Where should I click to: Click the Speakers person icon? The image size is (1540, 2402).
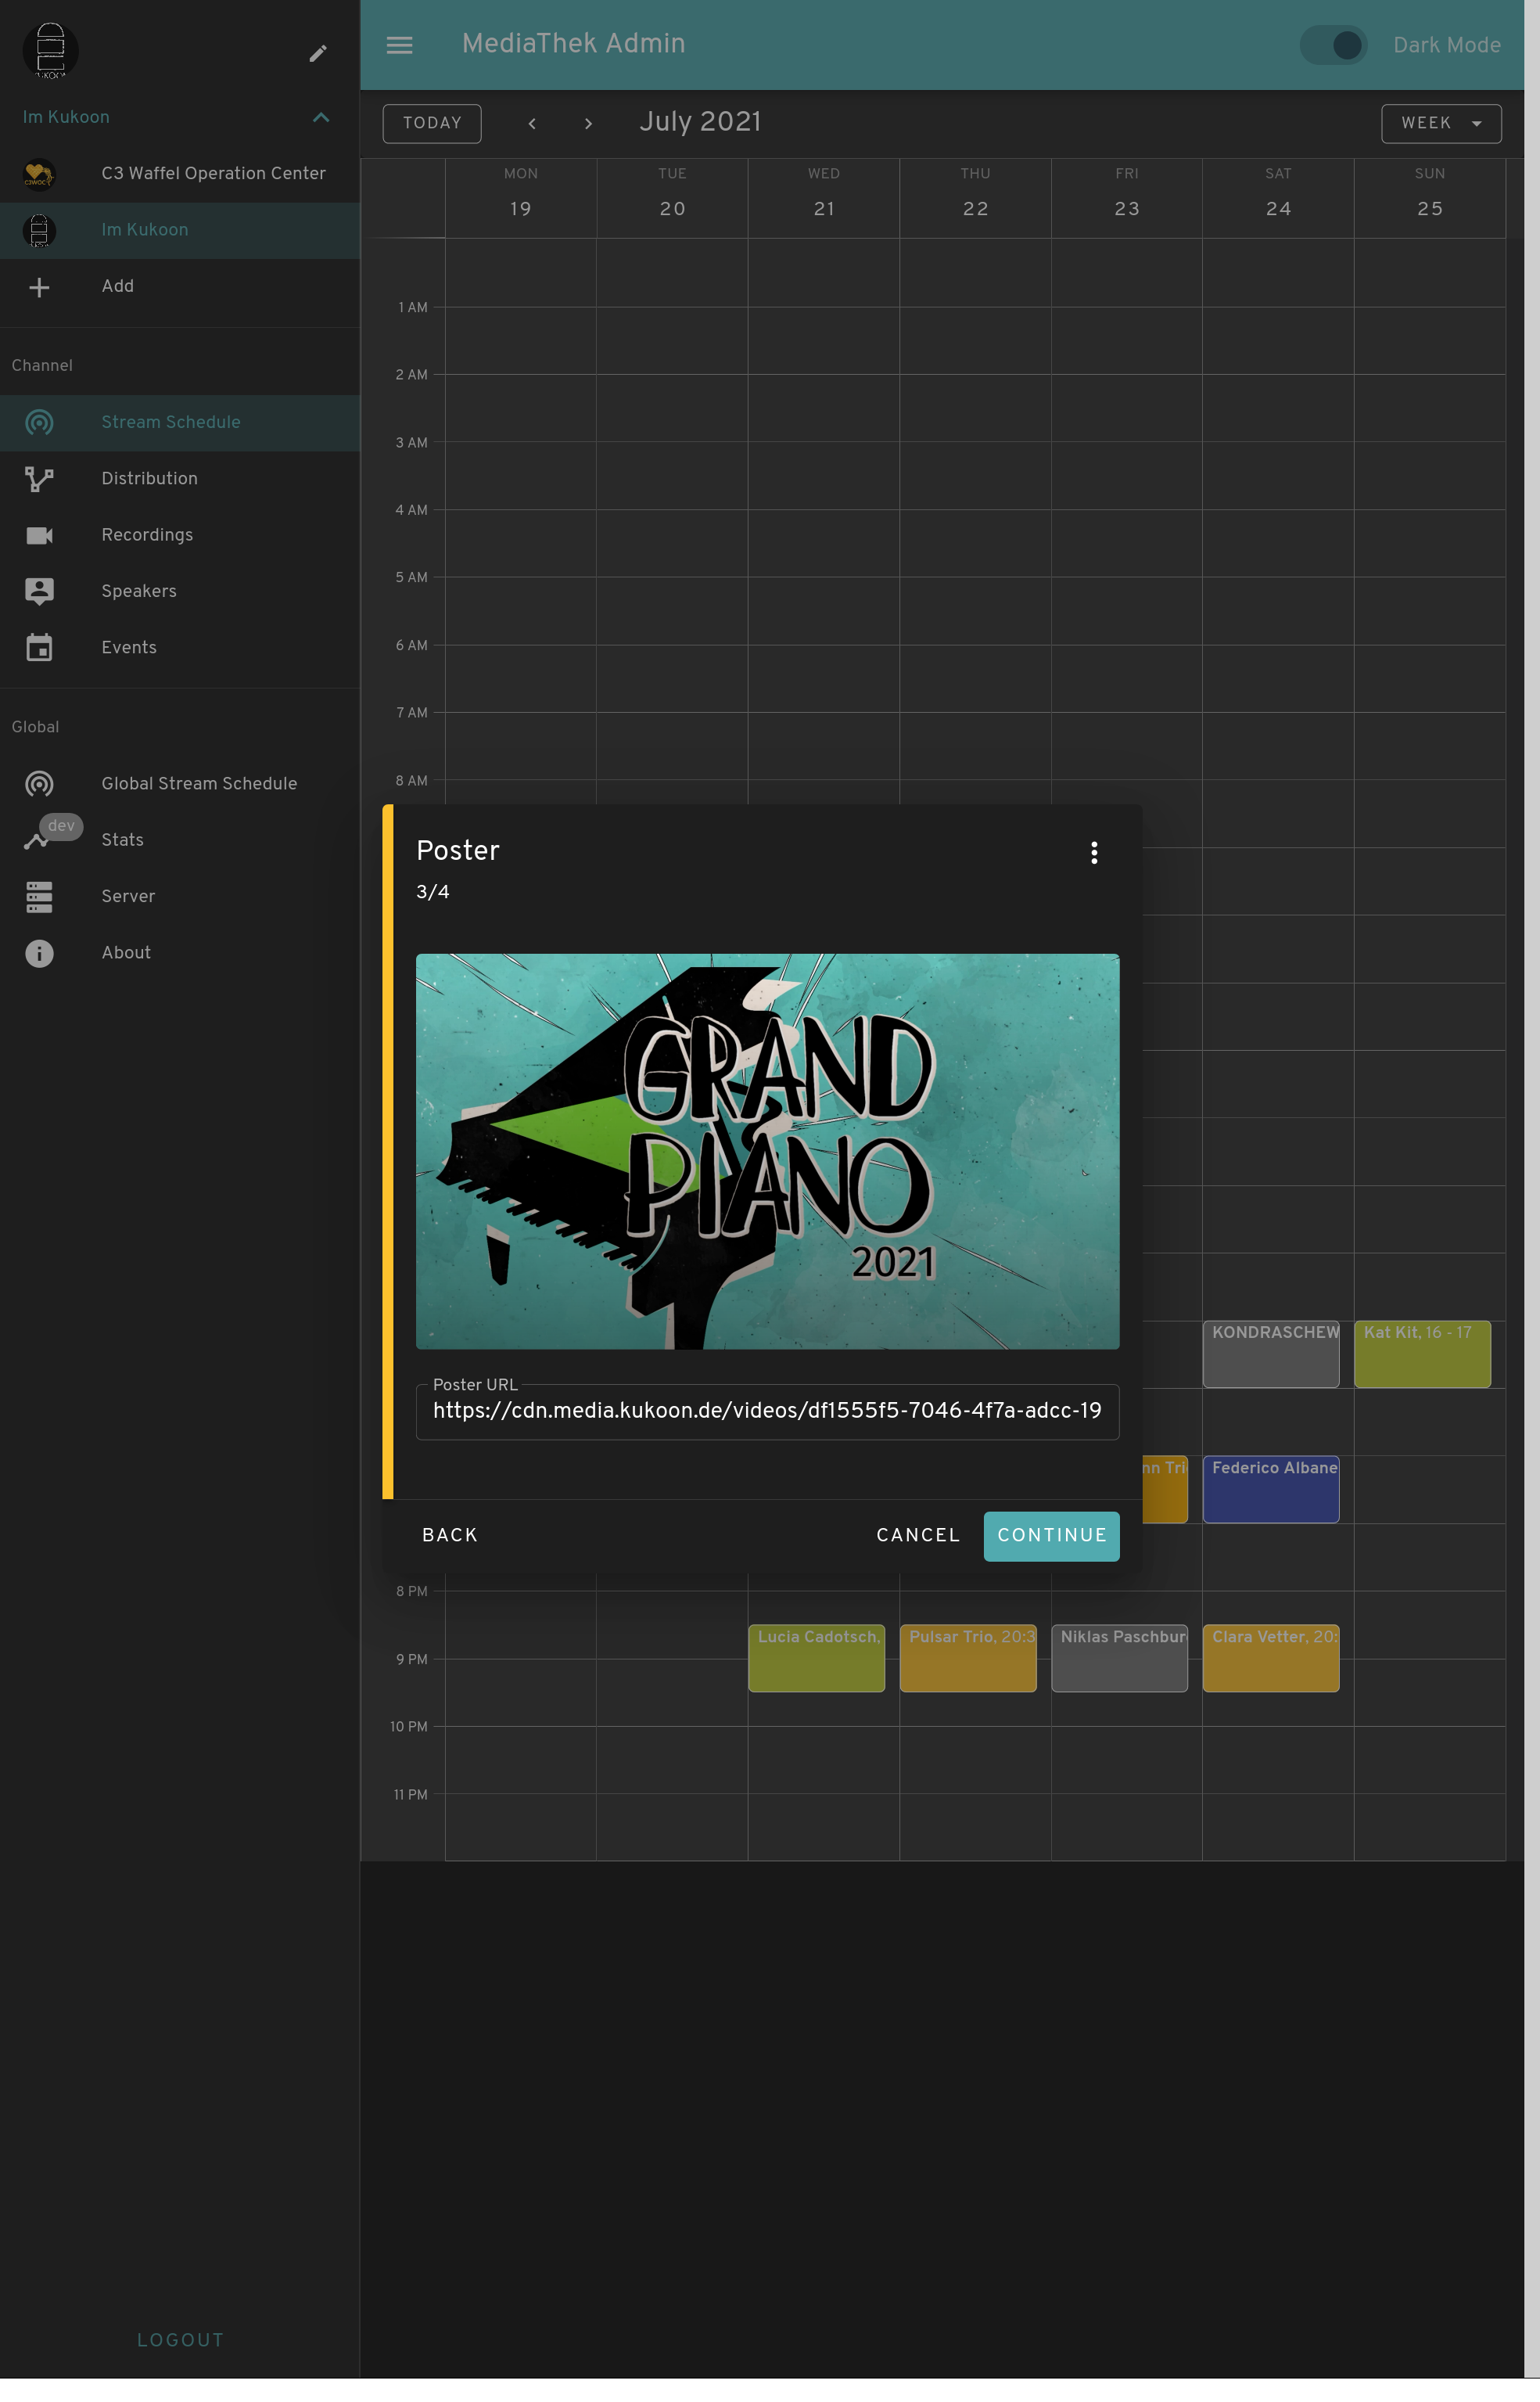pos(39,592)
